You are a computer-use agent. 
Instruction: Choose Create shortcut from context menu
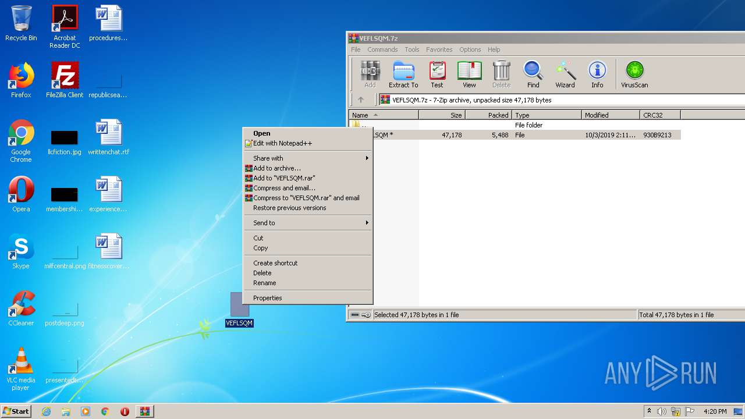307,263
